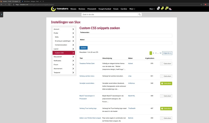Open Forum in top navigation
Screen dimensions: 209x123
click(x=116, y=9)
